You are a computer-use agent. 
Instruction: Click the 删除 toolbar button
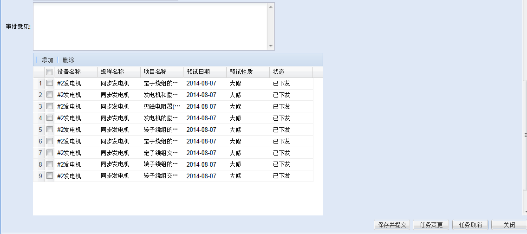68,60
